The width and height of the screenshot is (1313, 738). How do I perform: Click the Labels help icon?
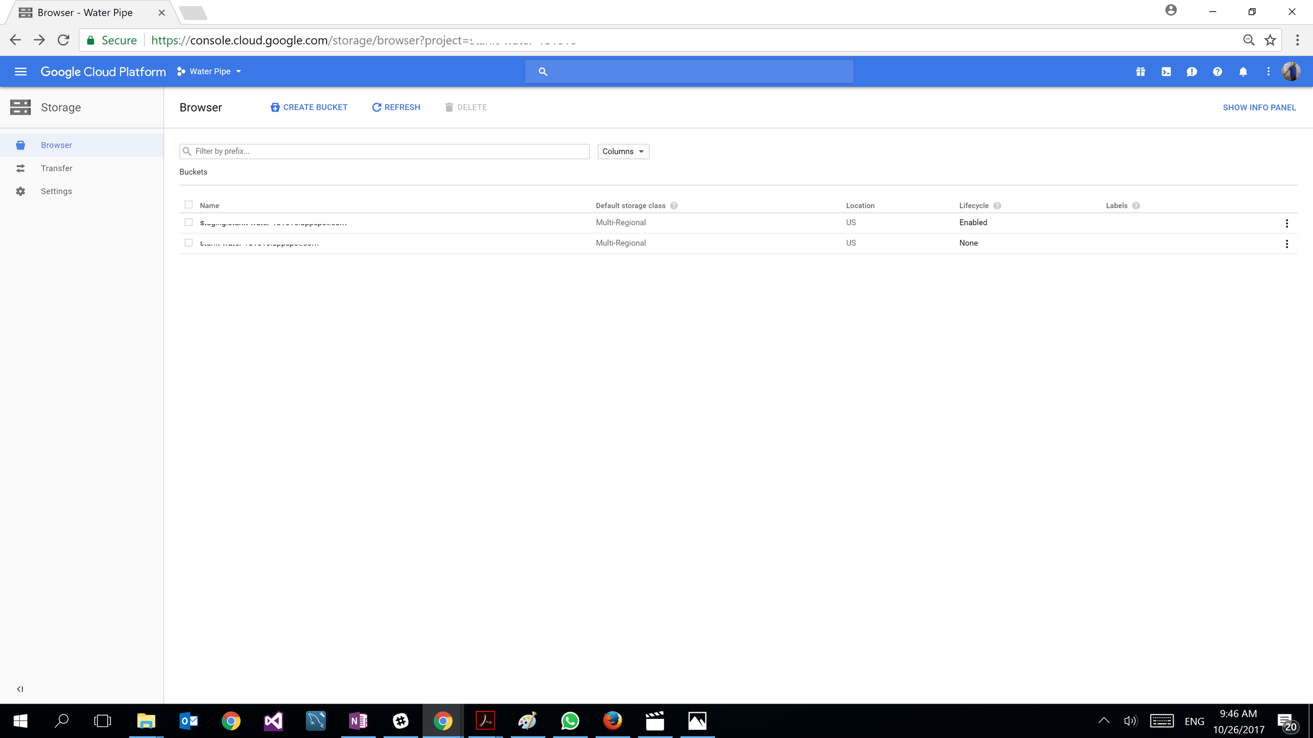(1136, 206)
